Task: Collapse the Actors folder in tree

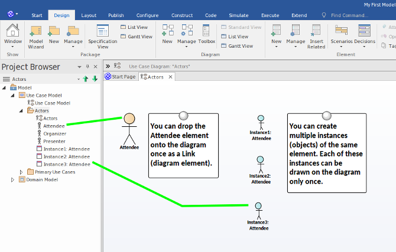Action: click(22, 110)
